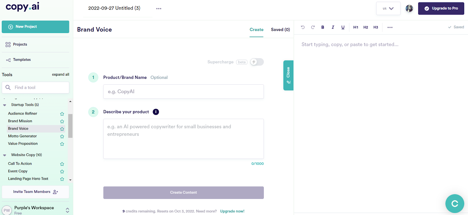Favorite the Motto Generator tool

[x=62, y=136]
